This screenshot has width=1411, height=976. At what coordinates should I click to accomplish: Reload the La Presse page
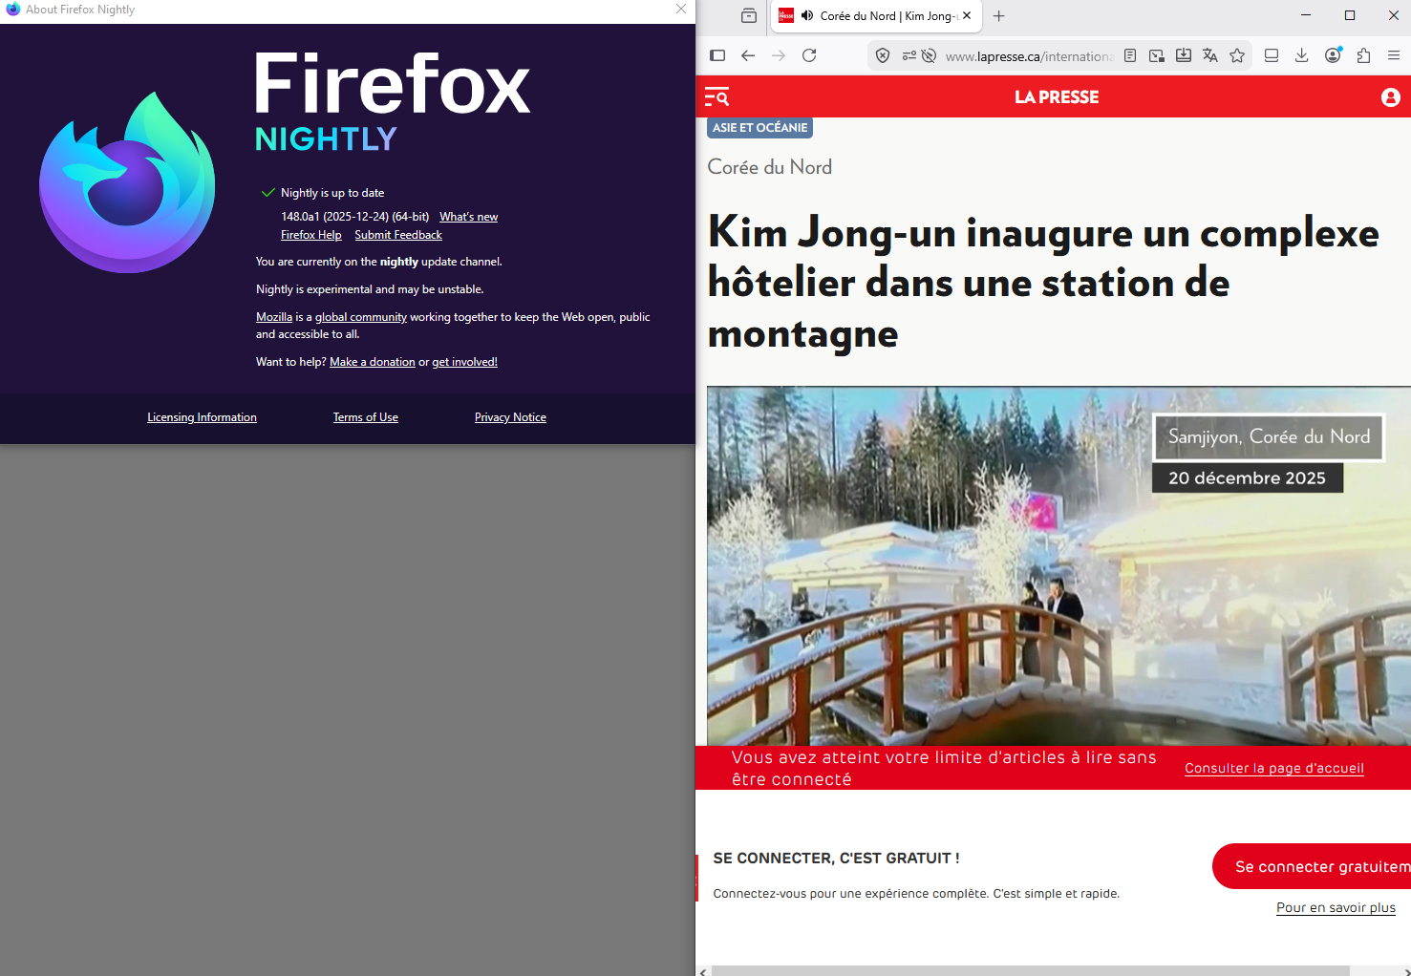809,55
